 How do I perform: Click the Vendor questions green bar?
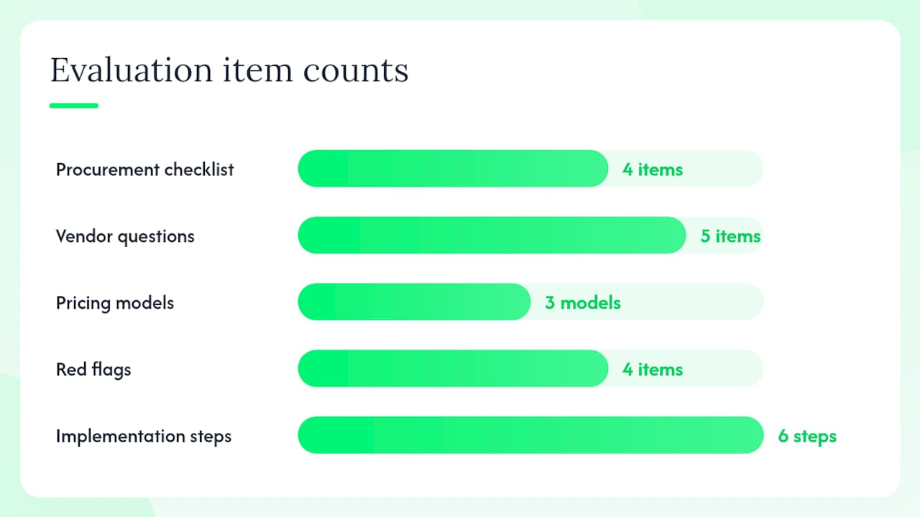point(492,235)
